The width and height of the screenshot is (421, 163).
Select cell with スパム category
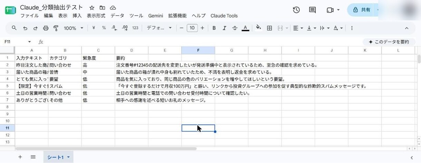coord(65,86)
